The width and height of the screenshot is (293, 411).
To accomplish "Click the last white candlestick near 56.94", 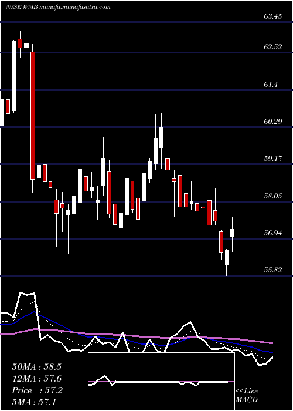I will point(232,233).
